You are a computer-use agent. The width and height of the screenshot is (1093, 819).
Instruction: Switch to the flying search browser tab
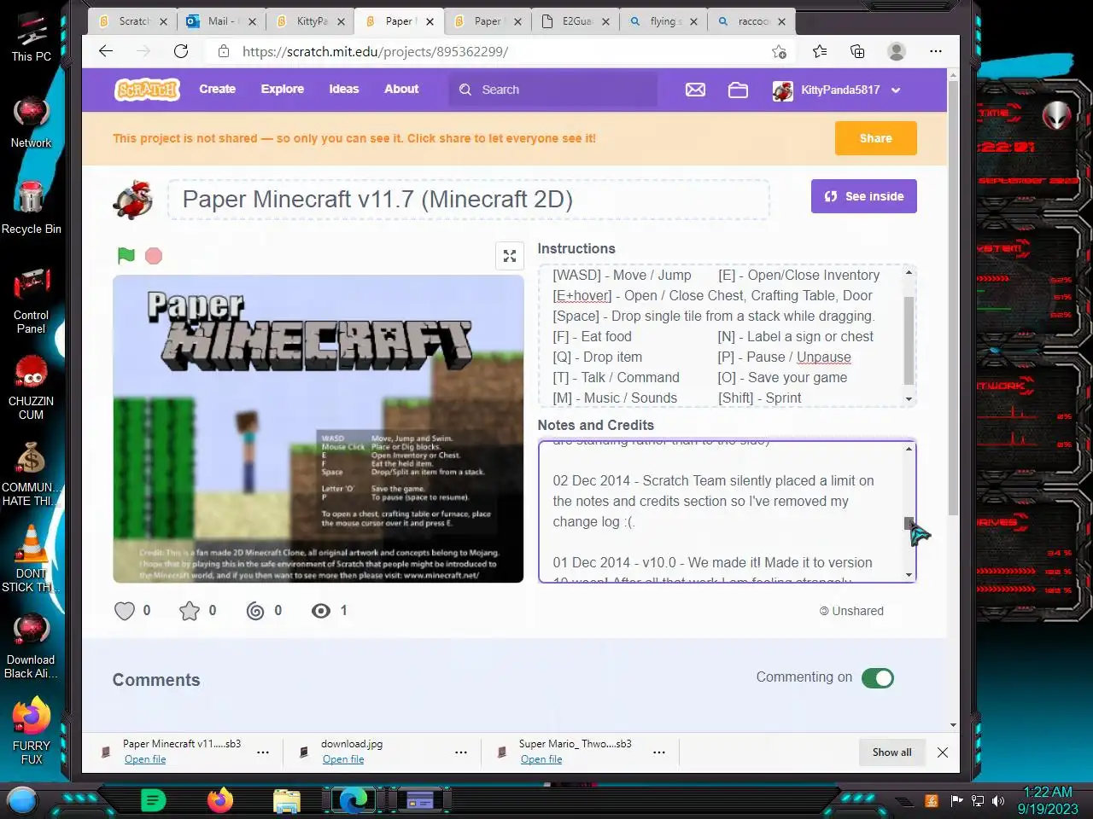(663, 21)
